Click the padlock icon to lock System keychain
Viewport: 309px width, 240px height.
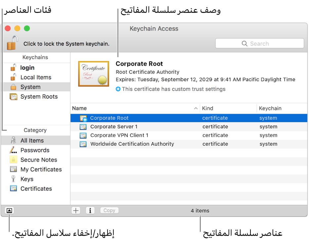pyautogui.click(x=13, y=42)
